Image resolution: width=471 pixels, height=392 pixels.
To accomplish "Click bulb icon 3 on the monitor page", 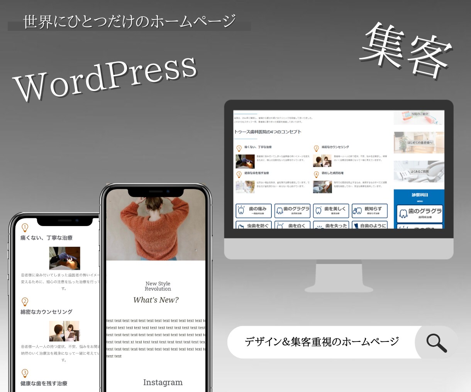I will click(239, 174).
